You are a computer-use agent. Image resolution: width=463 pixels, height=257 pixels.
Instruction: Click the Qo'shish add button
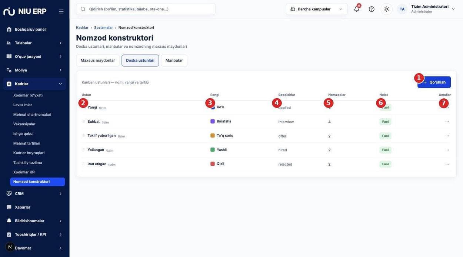pos(434,82)
